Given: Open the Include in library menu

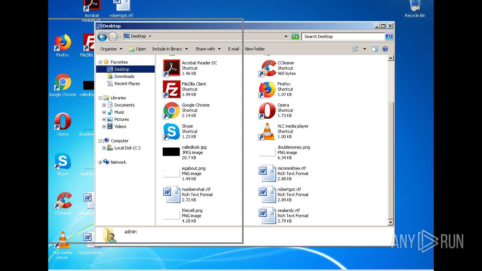Looking at the screenshot, I should 169,49.
